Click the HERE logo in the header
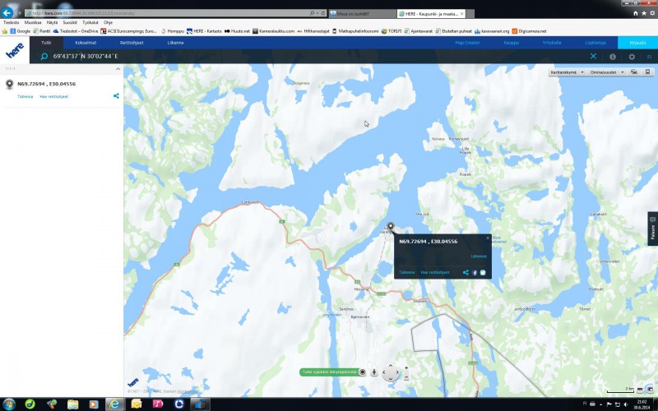The width and height of the screenshot is (658, 411). [x=15, y=50]
